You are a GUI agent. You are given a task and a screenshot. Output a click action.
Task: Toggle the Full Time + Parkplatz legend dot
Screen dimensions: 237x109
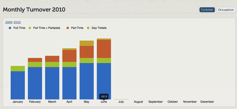pos(30,28)
